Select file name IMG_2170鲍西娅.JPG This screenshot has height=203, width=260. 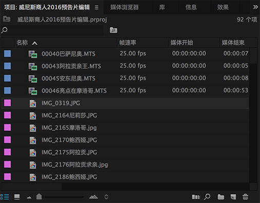69,140
